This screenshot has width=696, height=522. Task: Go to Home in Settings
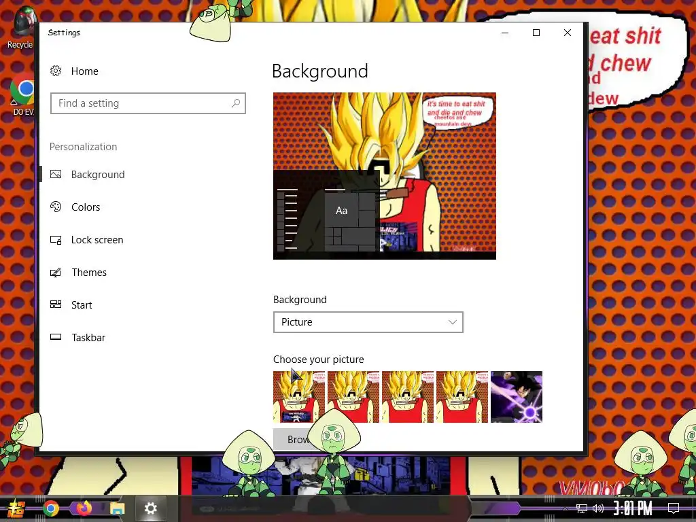85,71
